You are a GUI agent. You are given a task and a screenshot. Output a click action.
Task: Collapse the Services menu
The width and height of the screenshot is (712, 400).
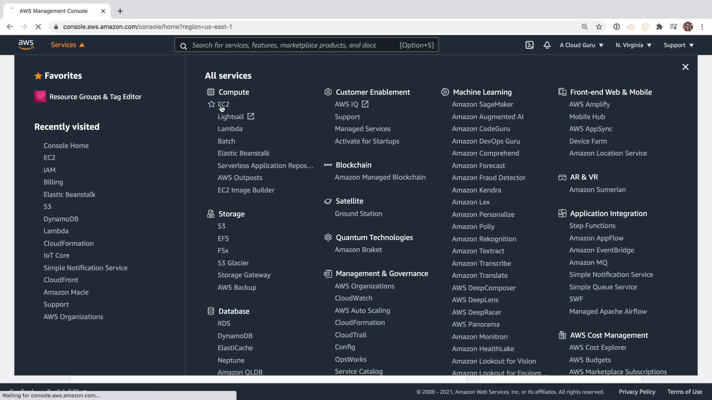coord(67,45)
